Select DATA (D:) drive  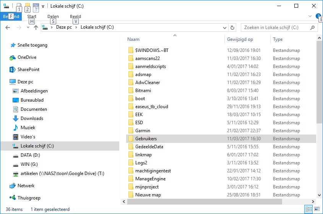point(30,155)
